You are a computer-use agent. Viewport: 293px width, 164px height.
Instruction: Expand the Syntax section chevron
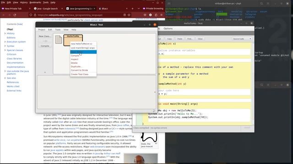click(x=5, y=46)
